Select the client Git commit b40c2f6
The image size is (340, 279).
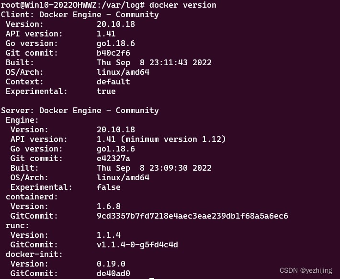(x=113, y=53)
